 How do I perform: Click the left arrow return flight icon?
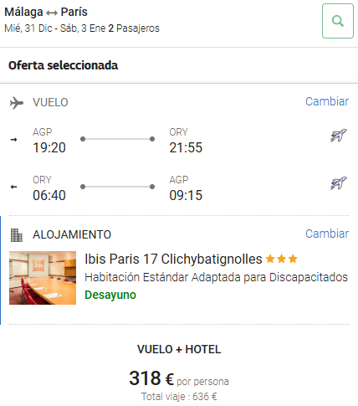pos(13,187)
